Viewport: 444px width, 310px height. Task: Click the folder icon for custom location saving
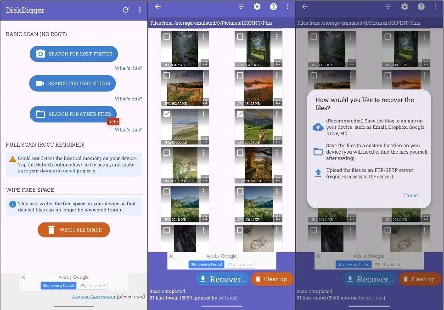click(x=318, y=152)
